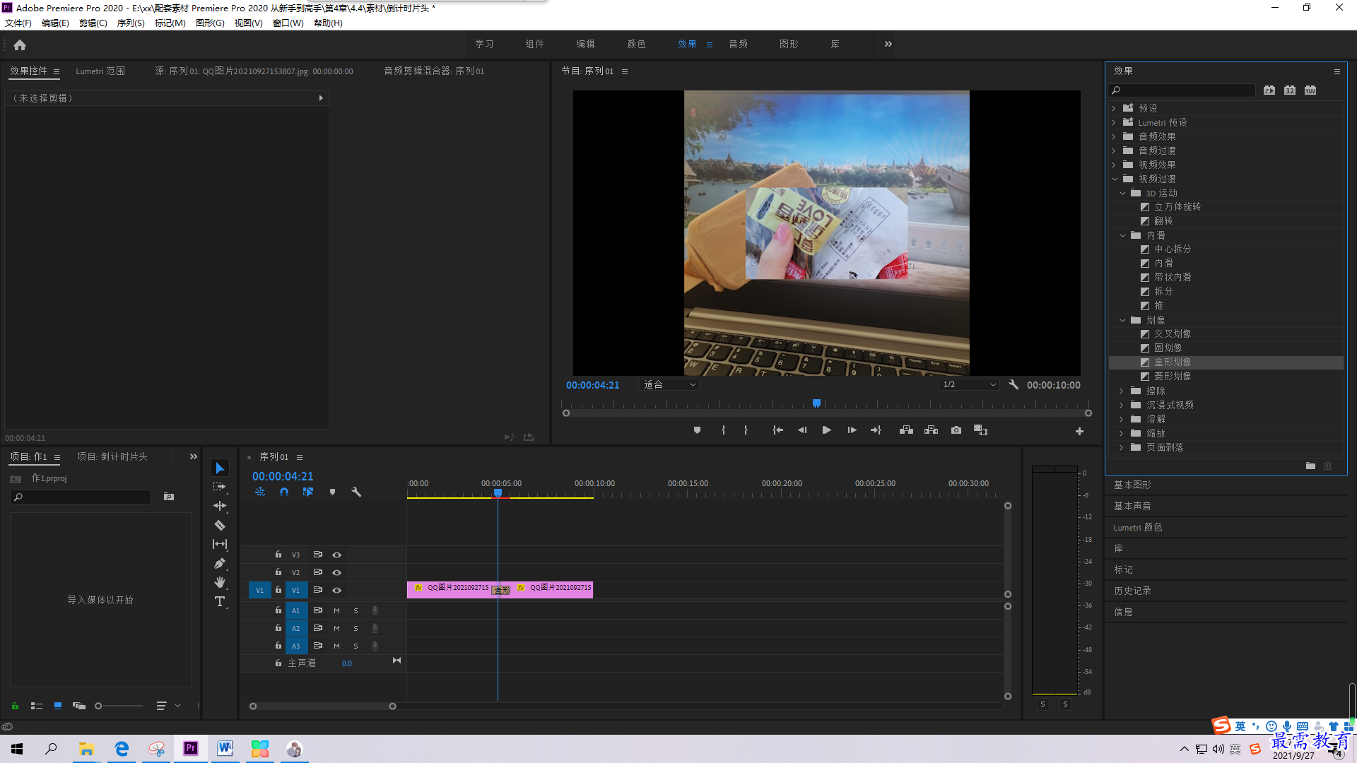The image size is (1357, 763).
Task: Toggle V1 track output eye
Action: [x=337, y=591]
